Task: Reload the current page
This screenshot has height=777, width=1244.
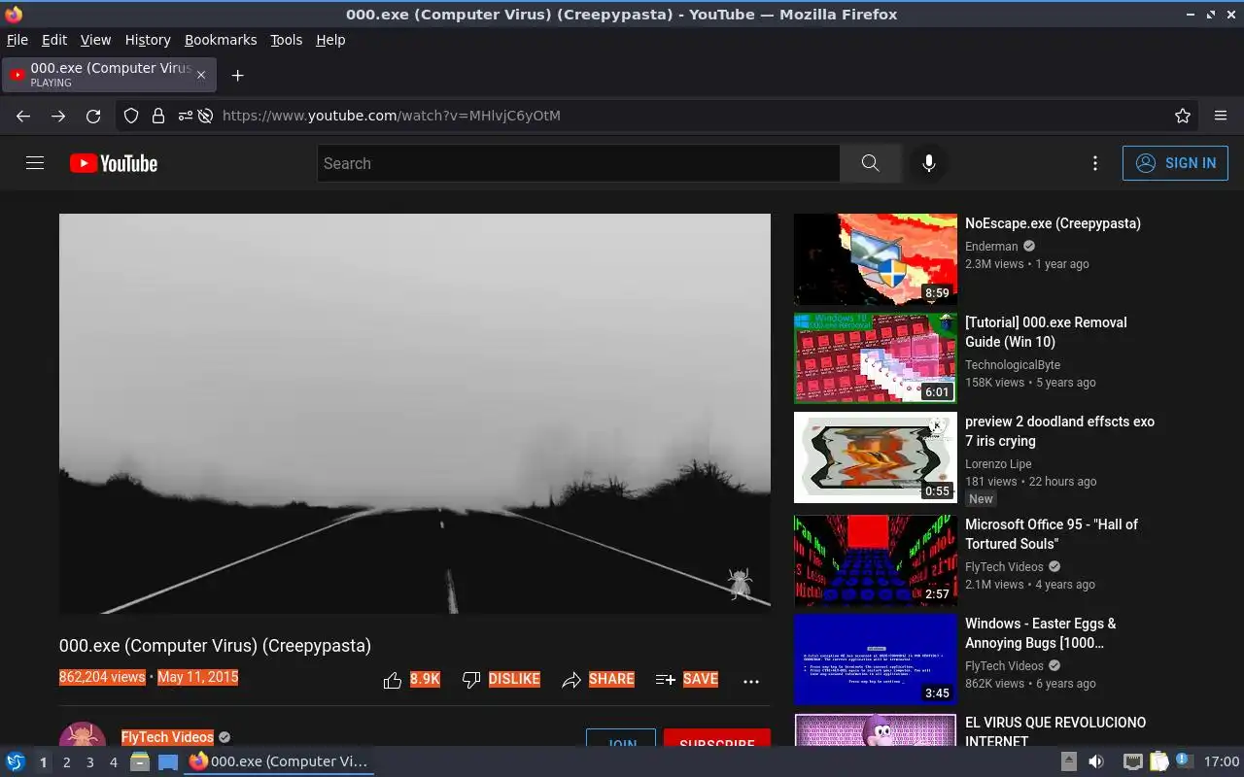Action: click(x=93, y=116)
